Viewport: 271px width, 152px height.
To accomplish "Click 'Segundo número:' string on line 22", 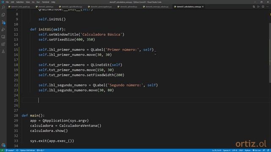I will [125, 85].
